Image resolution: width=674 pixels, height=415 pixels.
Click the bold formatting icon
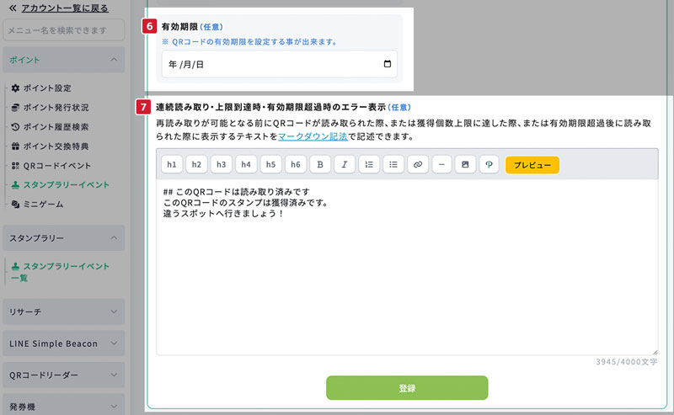tap(320, 165)
